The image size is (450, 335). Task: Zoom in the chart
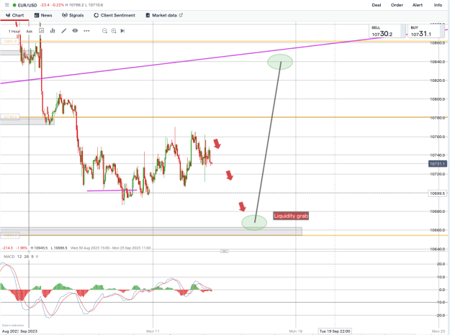click(114, 31)
